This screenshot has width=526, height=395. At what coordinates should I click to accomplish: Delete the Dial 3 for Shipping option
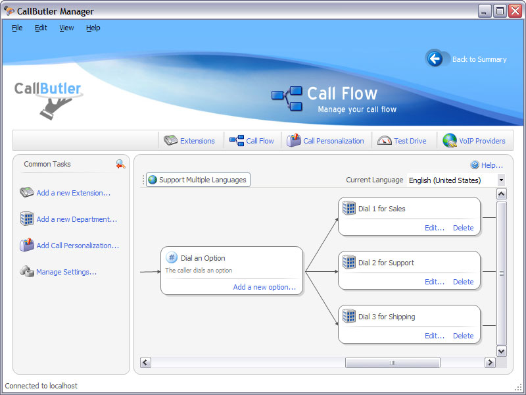click(464, 336)
